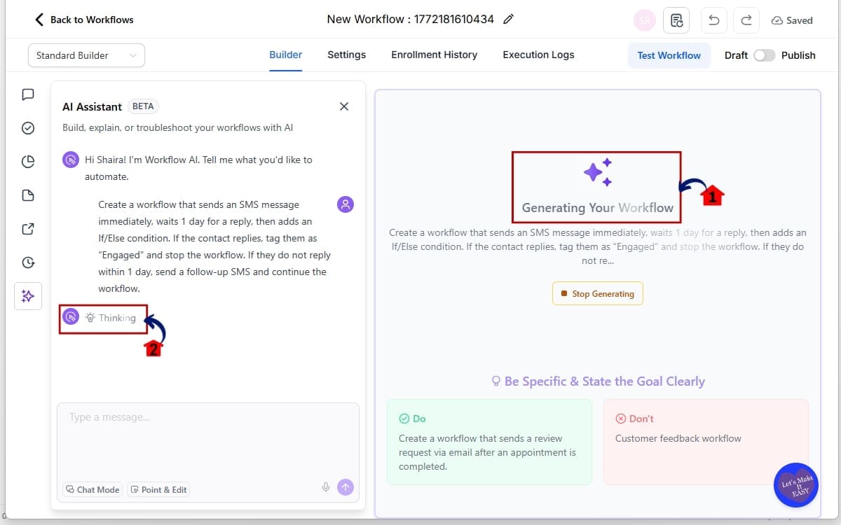Click the checkmark circle sidebar icon
The height and width of the screenshot is (525, 841).
[27, 128]
